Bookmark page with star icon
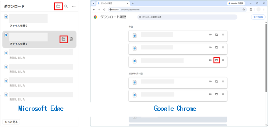This screenshot has width=268, height=127. (243, 10)
